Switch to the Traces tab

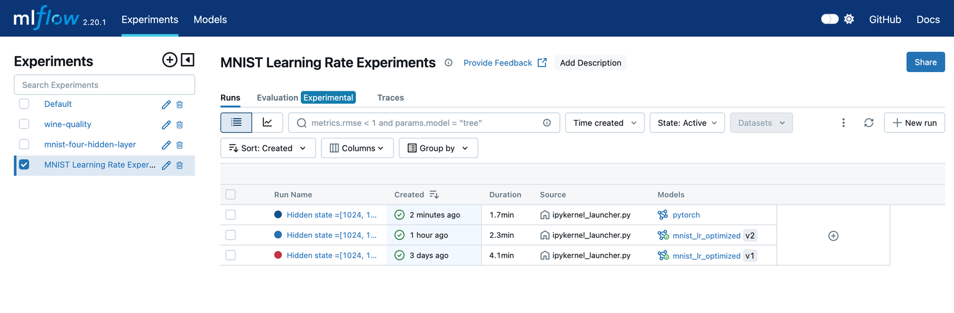[x=390, y=98]
